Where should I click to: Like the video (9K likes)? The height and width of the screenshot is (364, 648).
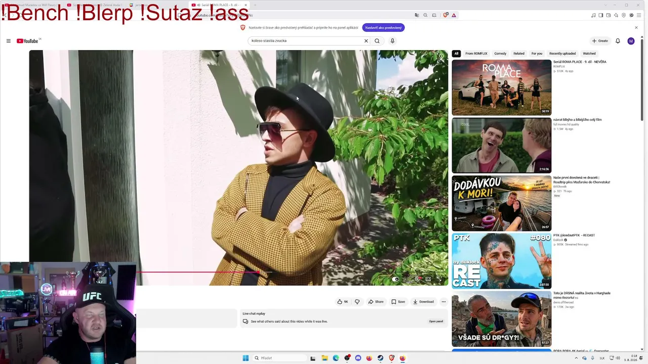coord(343,302)
